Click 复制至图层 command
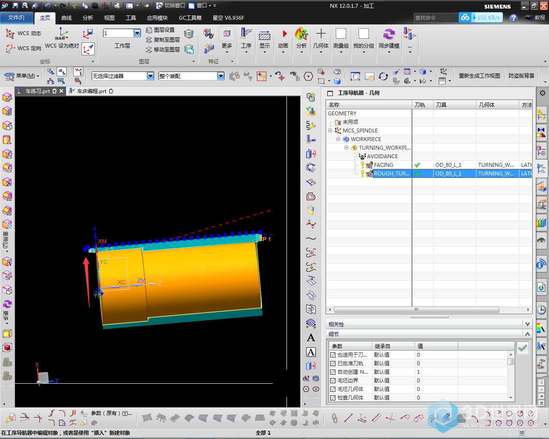The image size is (549, 439). click(x=163, y=40)
